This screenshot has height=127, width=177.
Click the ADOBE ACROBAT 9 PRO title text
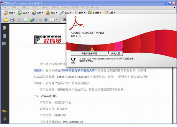(87, 33)
